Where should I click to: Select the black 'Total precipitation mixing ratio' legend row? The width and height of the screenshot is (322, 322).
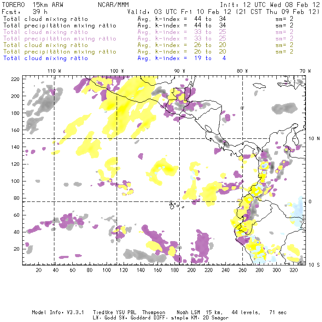point(148,26)
